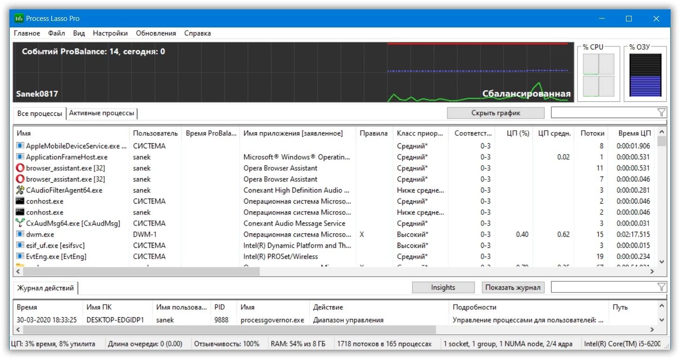Click the process list horizontal scrollbar thumb

tap(141, 272)
